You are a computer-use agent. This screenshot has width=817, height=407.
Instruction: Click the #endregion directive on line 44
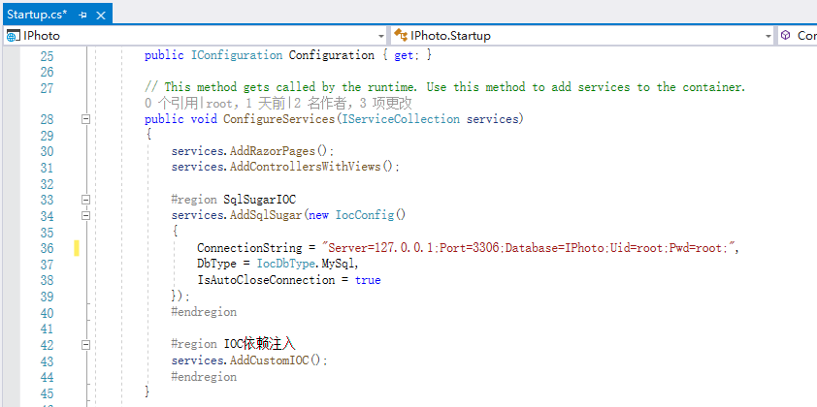pos(204,377)
